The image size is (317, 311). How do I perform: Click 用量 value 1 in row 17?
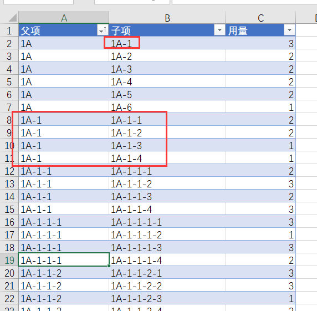click(260, 234)
